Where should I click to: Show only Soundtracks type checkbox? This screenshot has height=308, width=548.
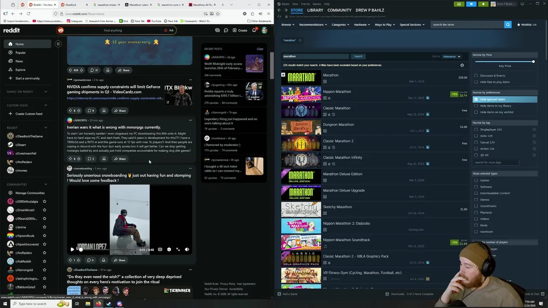tap(476, 206)
